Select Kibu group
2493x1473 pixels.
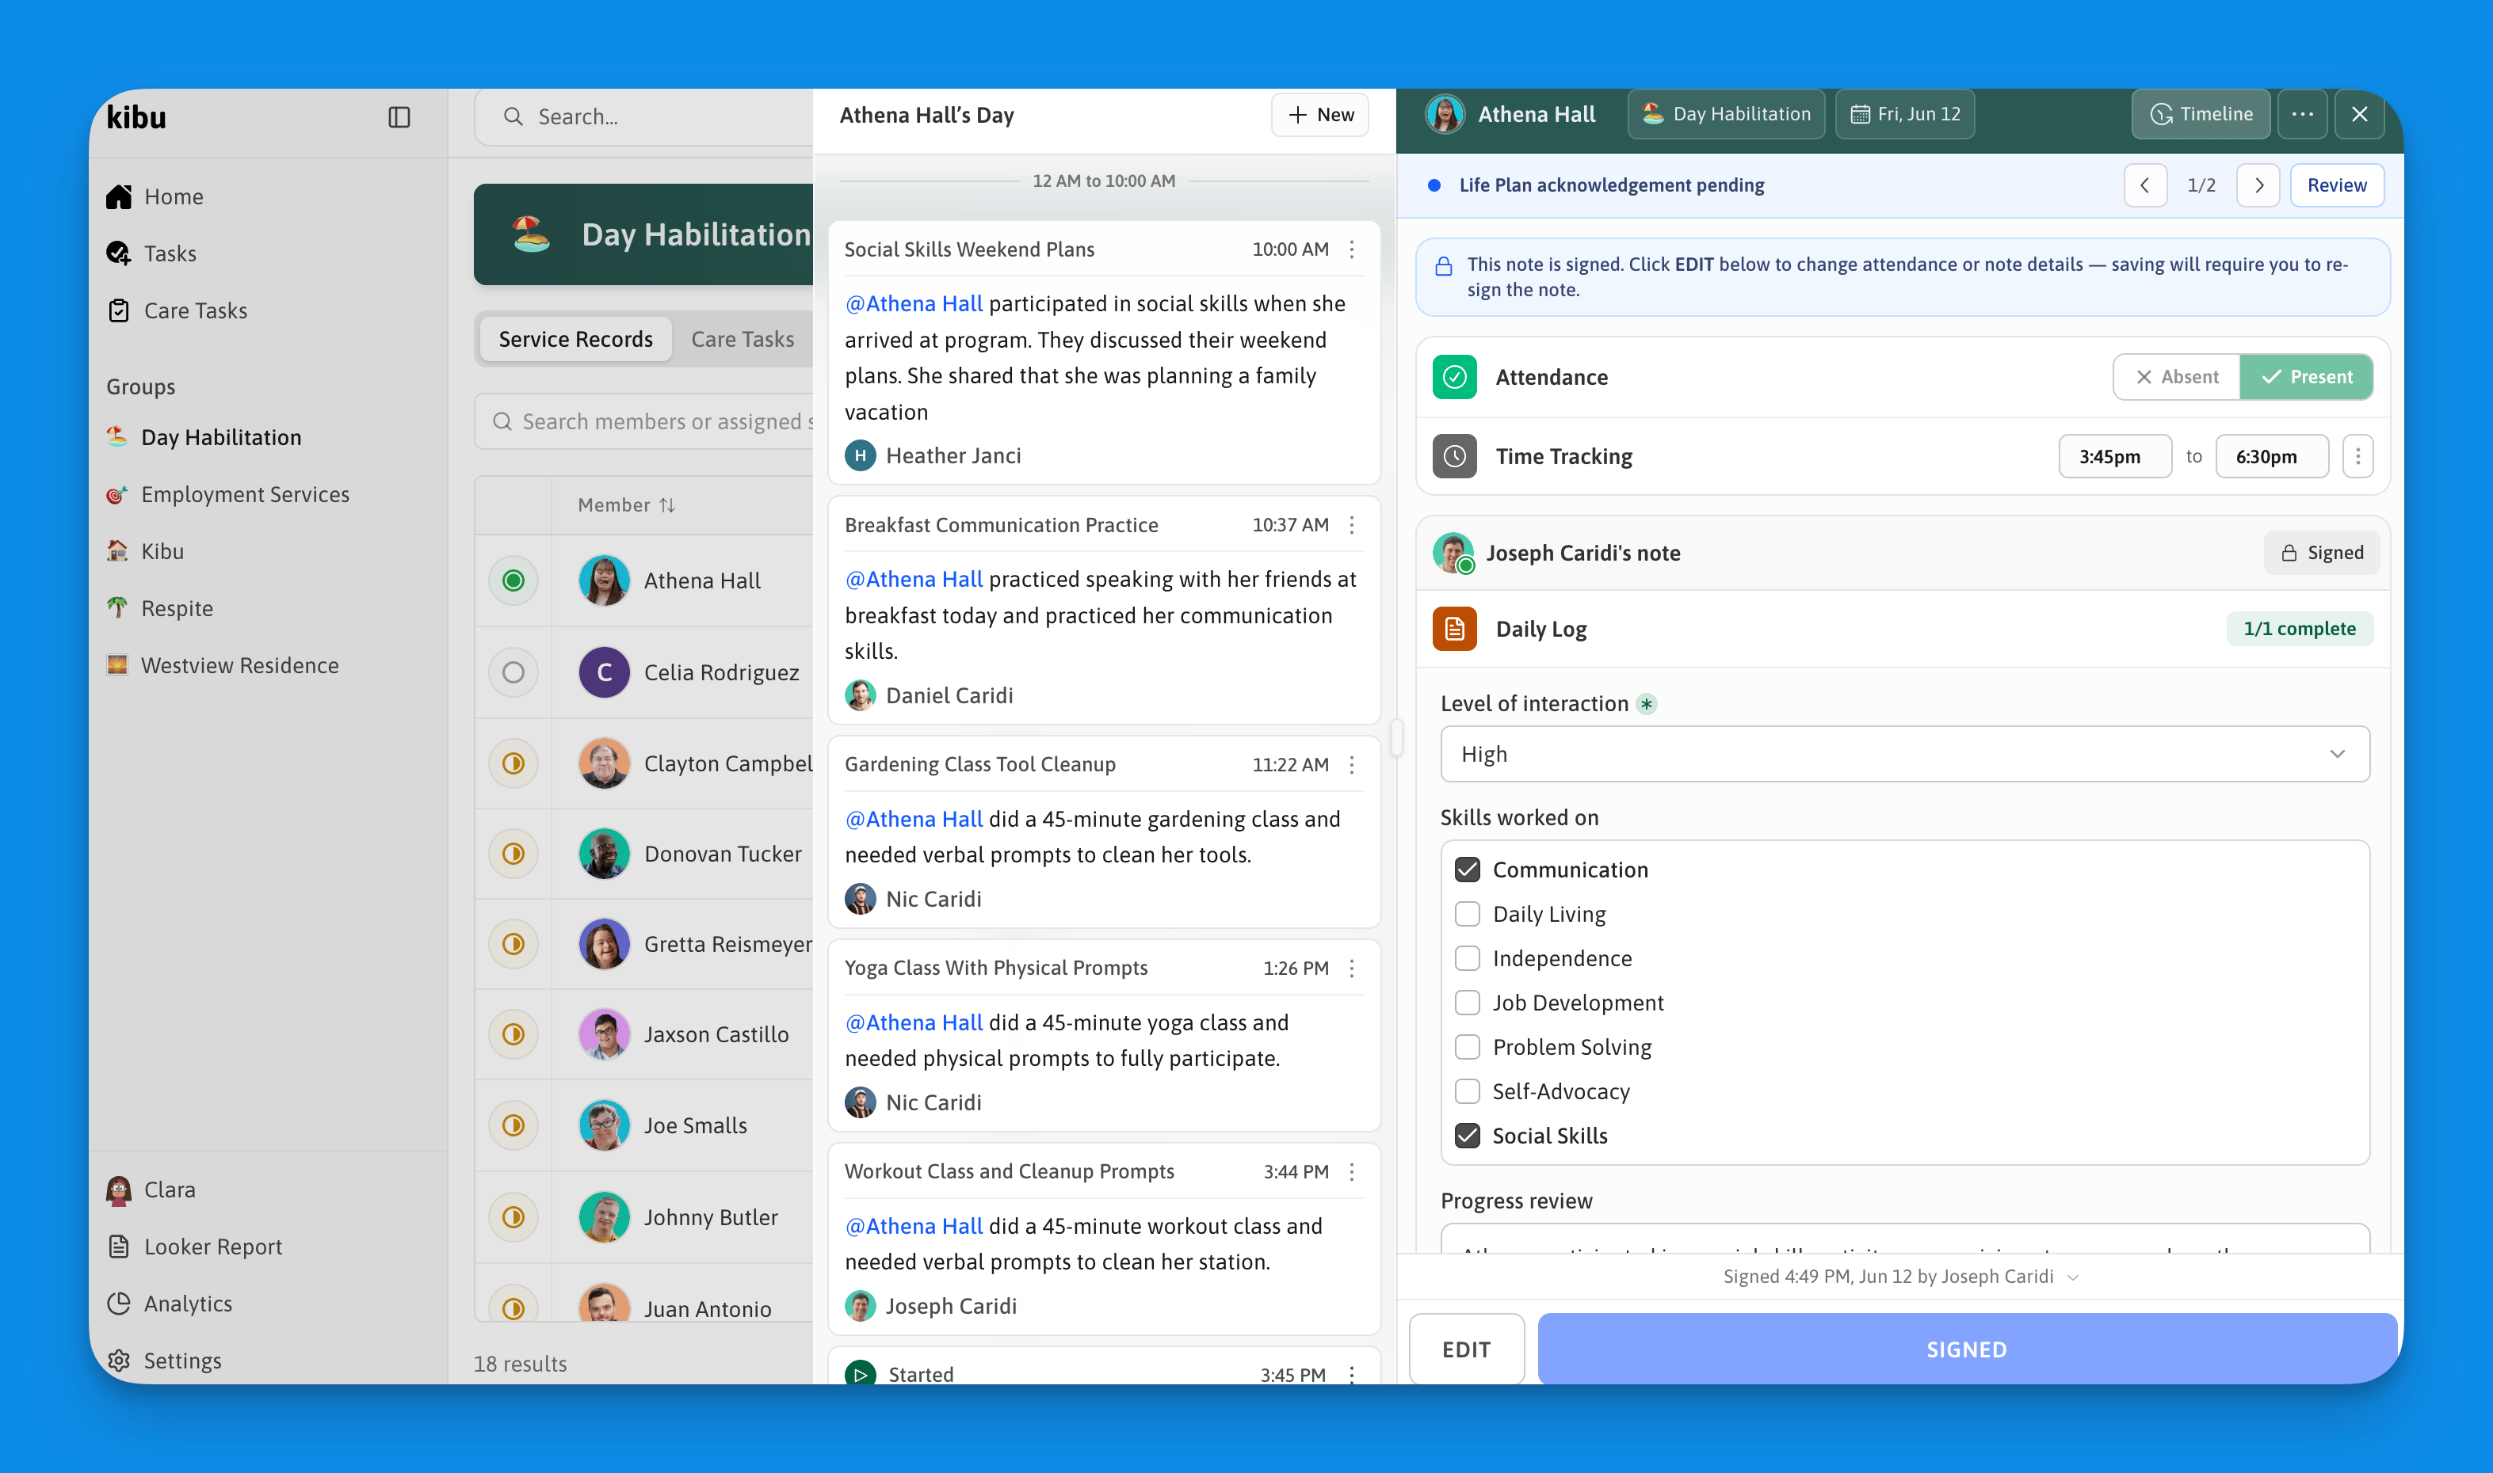pos(145,551)
